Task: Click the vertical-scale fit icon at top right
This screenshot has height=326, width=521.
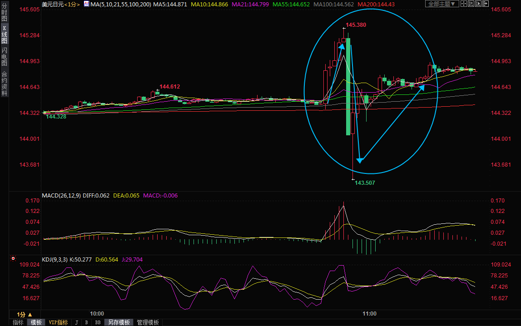Action: (472, 4)
